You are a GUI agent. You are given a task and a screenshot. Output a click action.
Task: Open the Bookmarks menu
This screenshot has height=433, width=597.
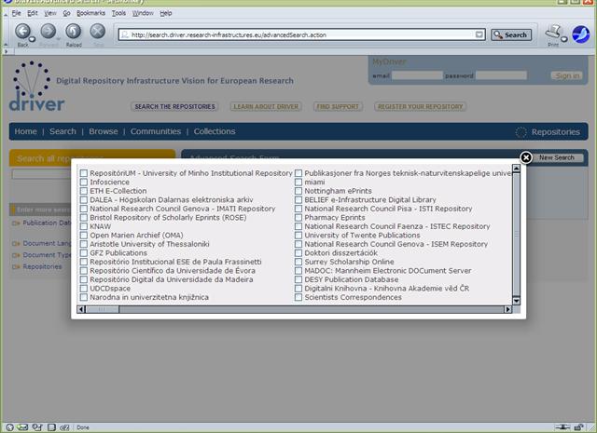pos(91,13)
